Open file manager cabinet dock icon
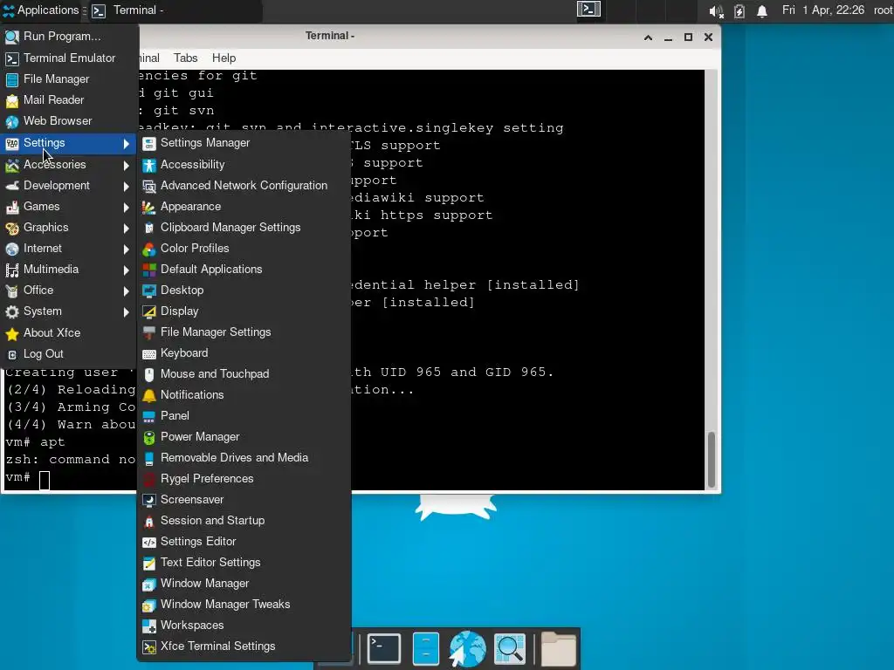Image resolution: width=894 pixels, height=670 pixels. coord(425,648)
